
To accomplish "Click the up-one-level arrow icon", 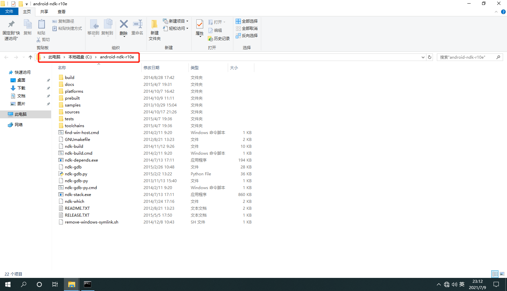I will click(x=30, y=57).
